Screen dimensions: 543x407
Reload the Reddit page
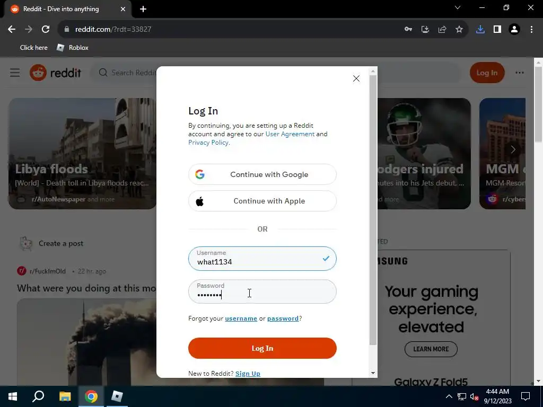coord(46,30)
